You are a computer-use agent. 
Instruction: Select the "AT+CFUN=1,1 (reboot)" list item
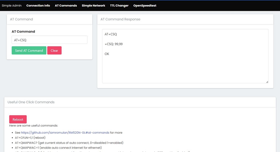click(30, 138)
